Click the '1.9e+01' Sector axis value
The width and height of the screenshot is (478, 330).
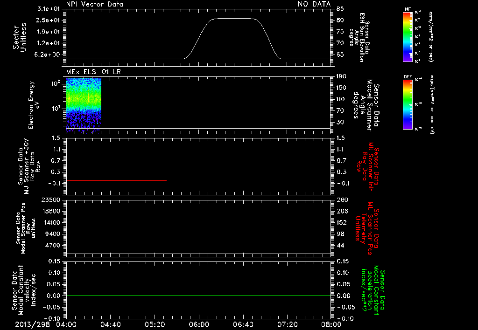coord(49,32)
